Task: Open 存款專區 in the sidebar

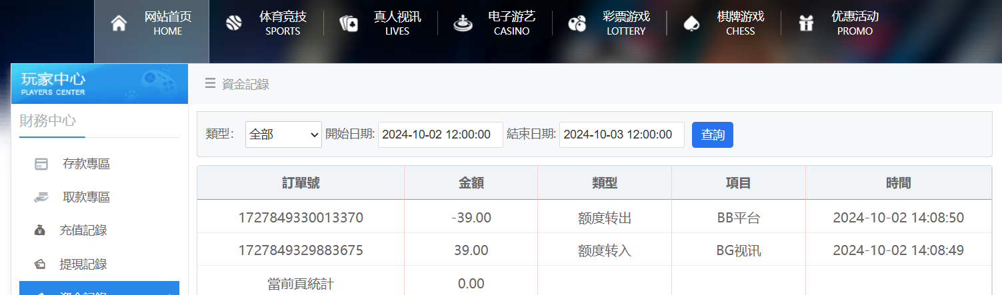Action: [86, 164]
